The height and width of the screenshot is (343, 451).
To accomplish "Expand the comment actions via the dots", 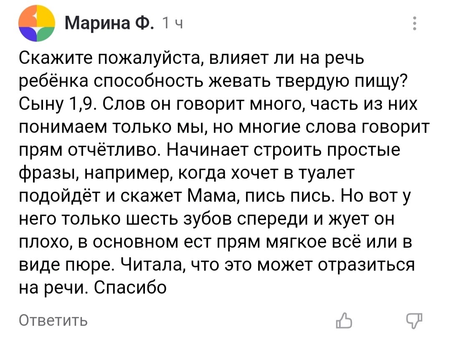I will (414, 23).
